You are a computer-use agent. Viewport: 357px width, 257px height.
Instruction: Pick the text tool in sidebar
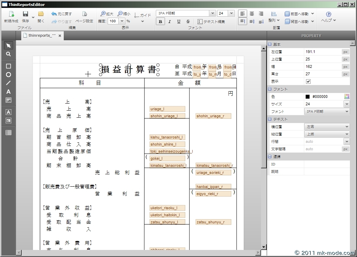click(8, 92)
